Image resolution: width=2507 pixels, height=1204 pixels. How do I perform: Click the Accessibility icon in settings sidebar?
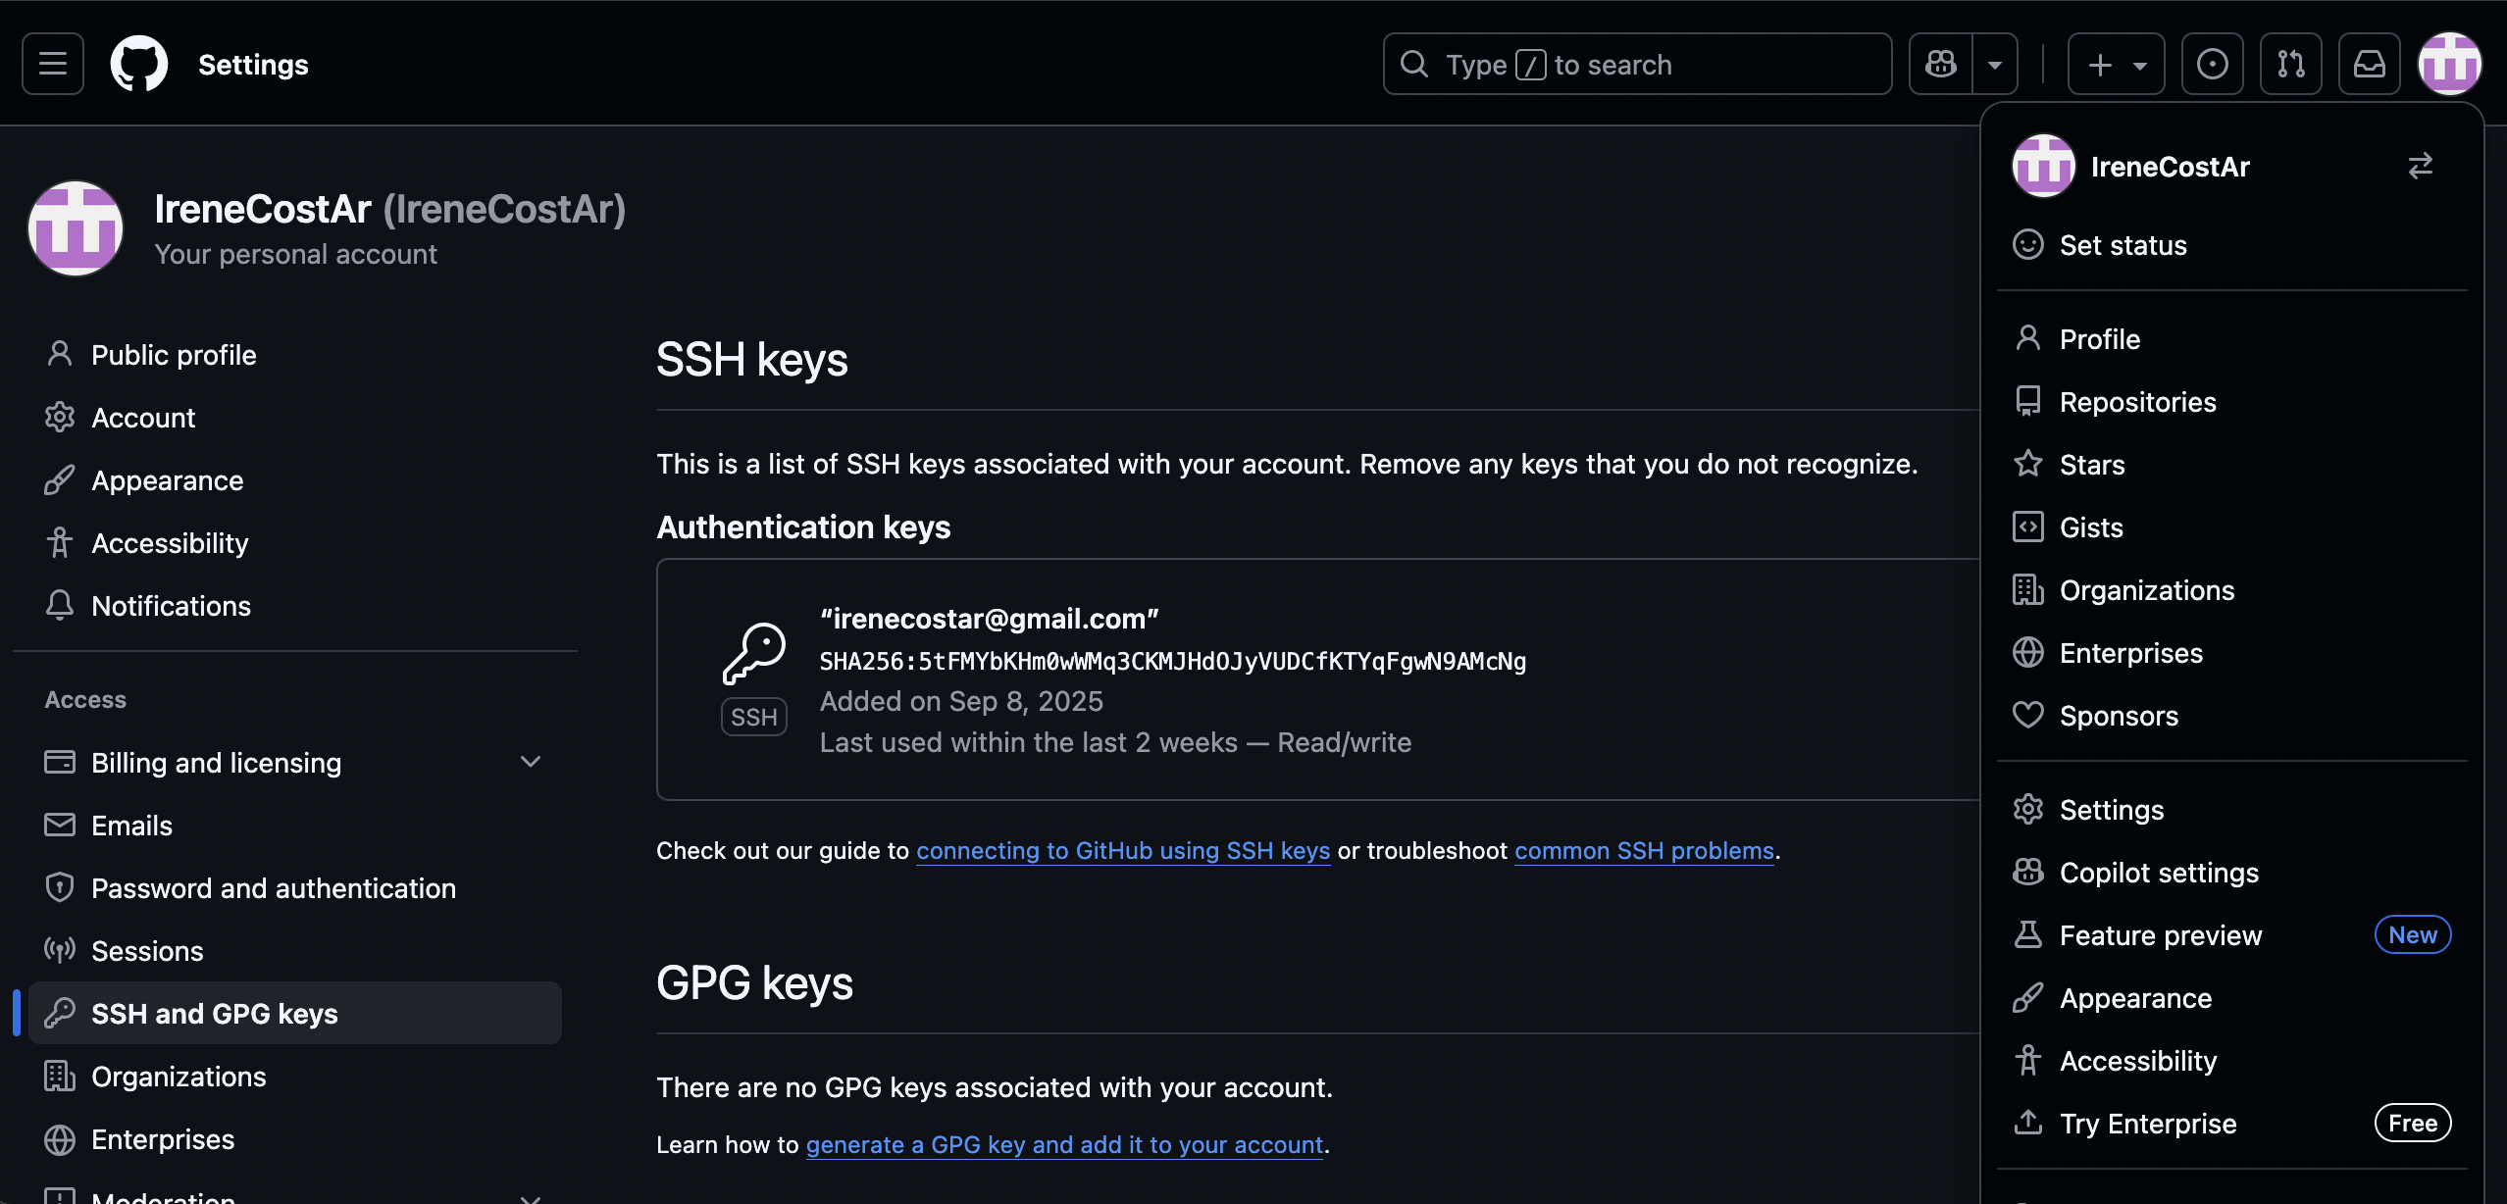60,543
